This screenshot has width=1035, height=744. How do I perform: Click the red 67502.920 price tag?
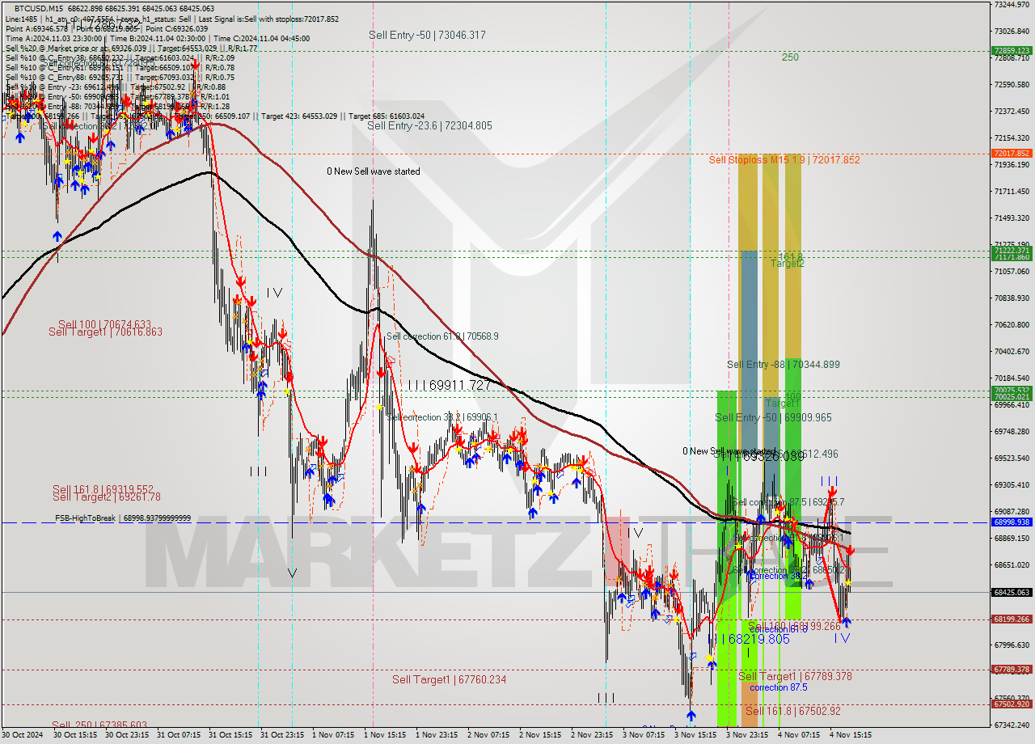pos(1011,704)
